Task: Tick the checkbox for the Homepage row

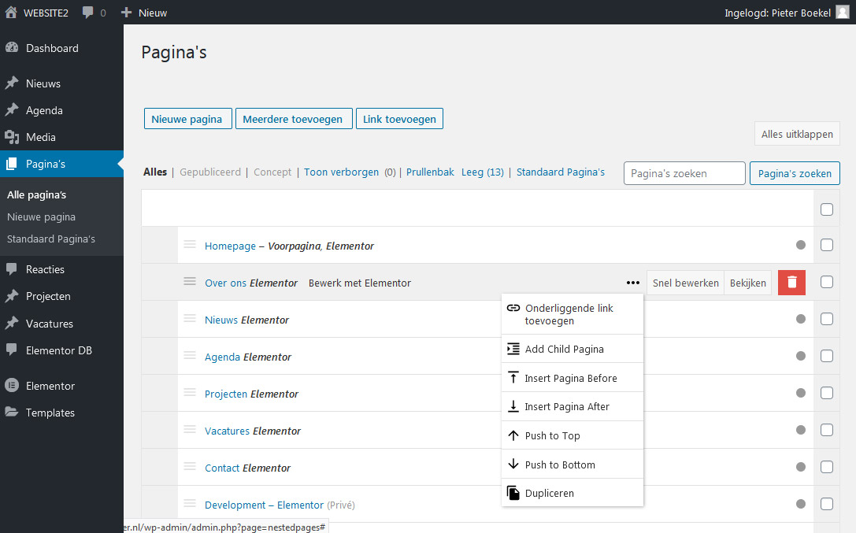Action: [827, 245]
